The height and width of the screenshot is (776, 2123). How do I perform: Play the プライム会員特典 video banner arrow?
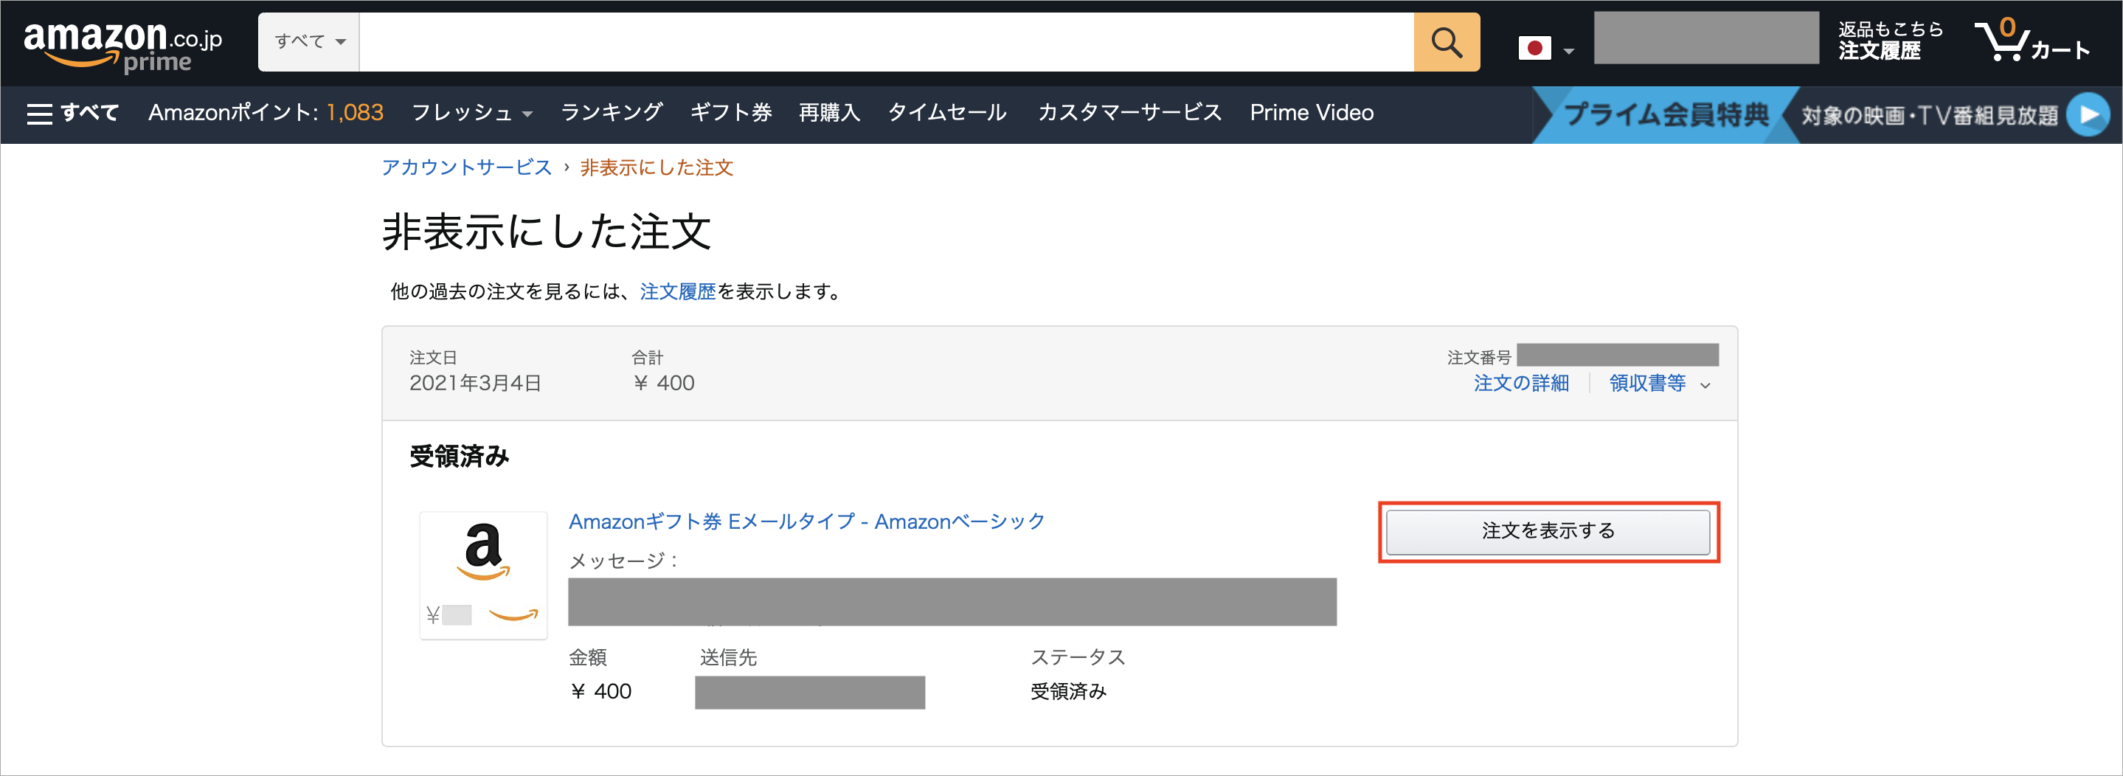click(2088, 114)
